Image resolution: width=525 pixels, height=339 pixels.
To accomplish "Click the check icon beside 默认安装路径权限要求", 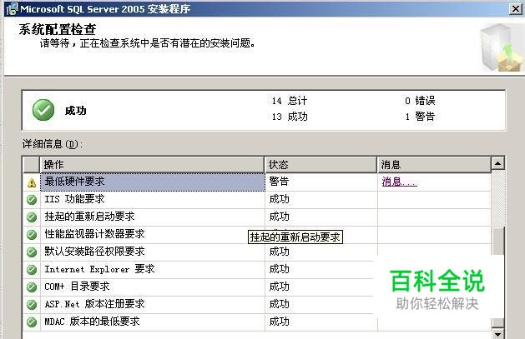I will tap(32, 252).
